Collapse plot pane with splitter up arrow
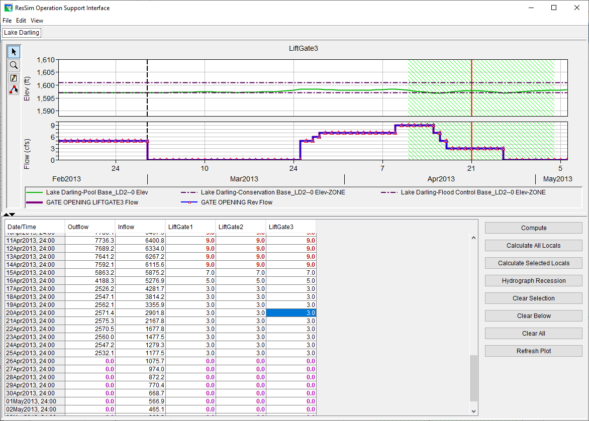This screenshot has height=421, width=589. 6,215
